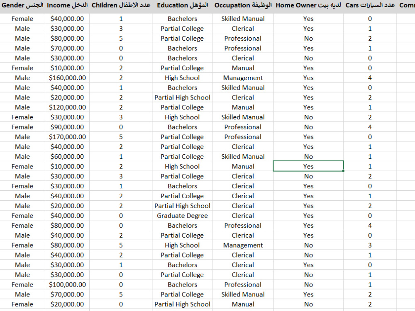
Task: Click cars value 3 in the table
Action: click(370, 245)
